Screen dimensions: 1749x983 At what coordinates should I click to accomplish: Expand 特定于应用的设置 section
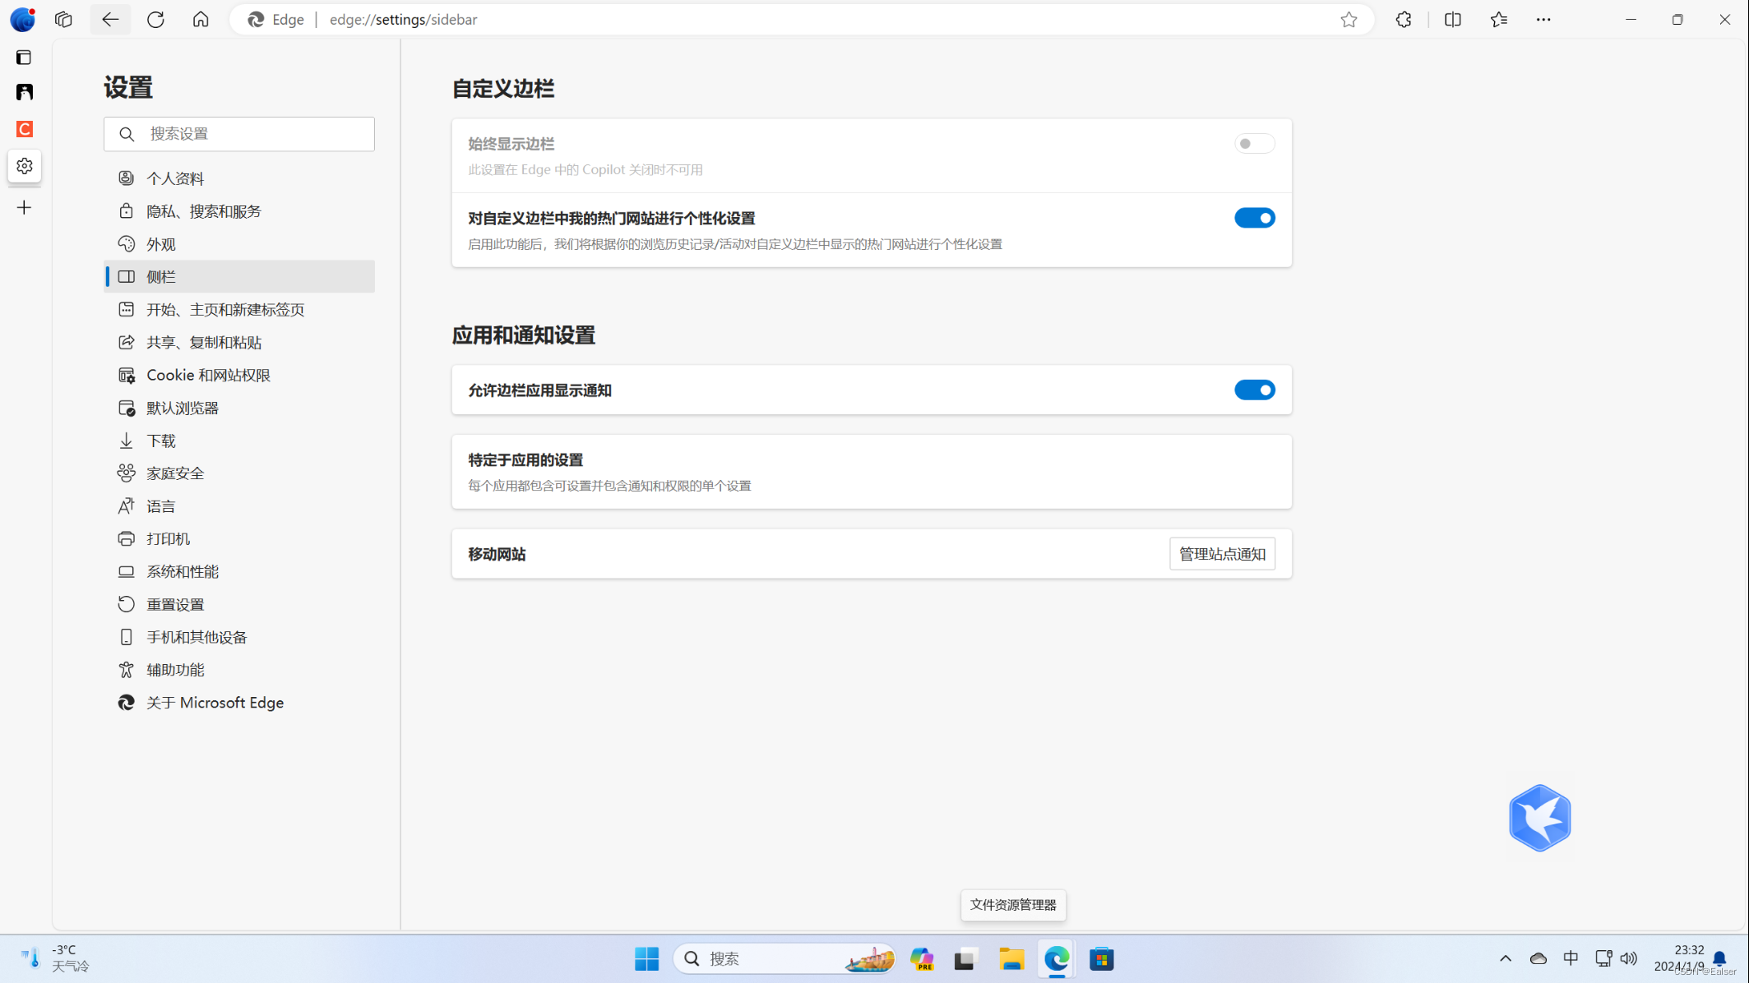[872, 472]
